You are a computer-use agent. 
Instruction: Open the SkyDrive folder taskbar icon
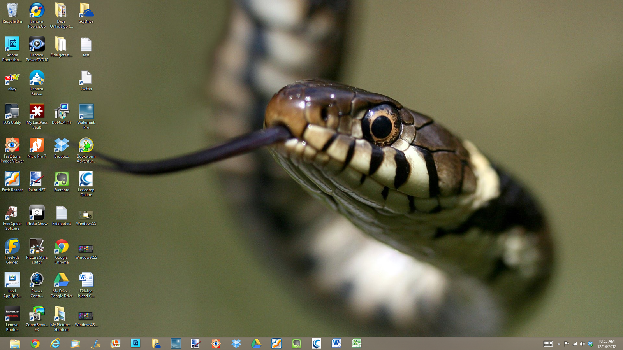[x=156, y=343]
